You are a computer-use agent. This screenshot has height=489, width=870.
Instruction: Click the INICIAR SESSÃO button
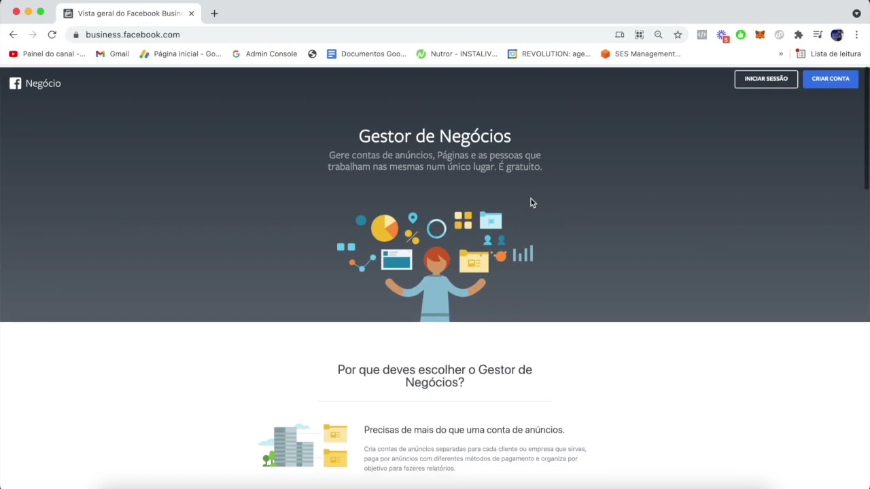pyautogui.click(x=766, y=79)
